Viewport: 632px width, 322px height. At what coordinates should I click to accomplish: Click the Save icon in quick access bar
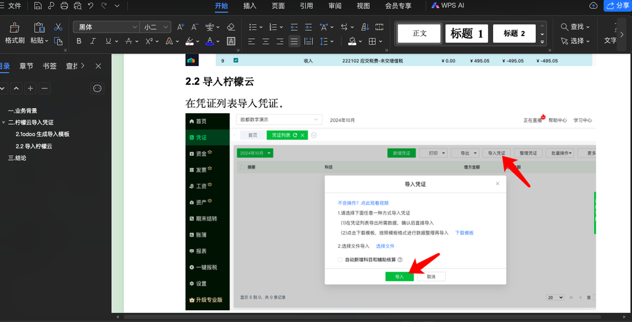click(x=38, y=6)
